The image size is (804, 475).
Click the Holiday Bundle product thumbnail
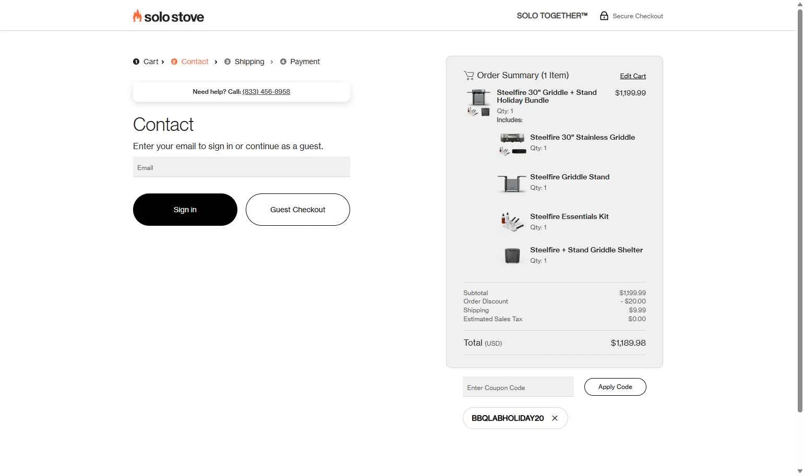pyautogui.click(x=478, y=102)
